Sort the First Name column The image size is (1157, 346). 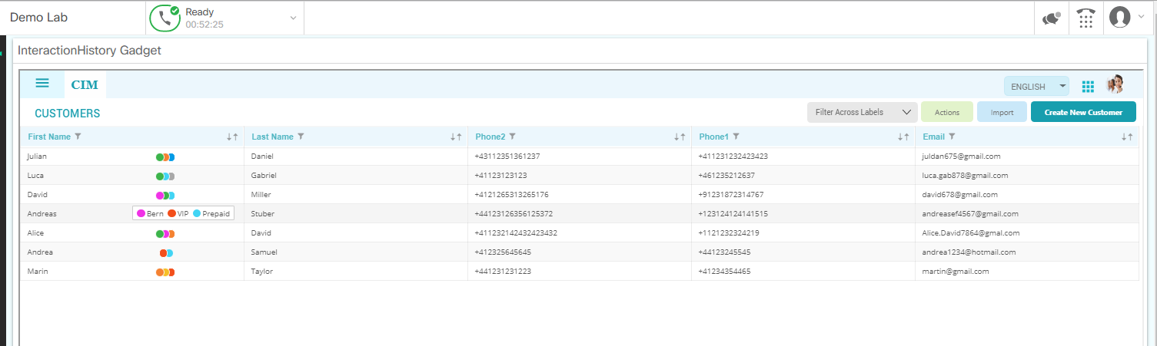tap(232, 137)
